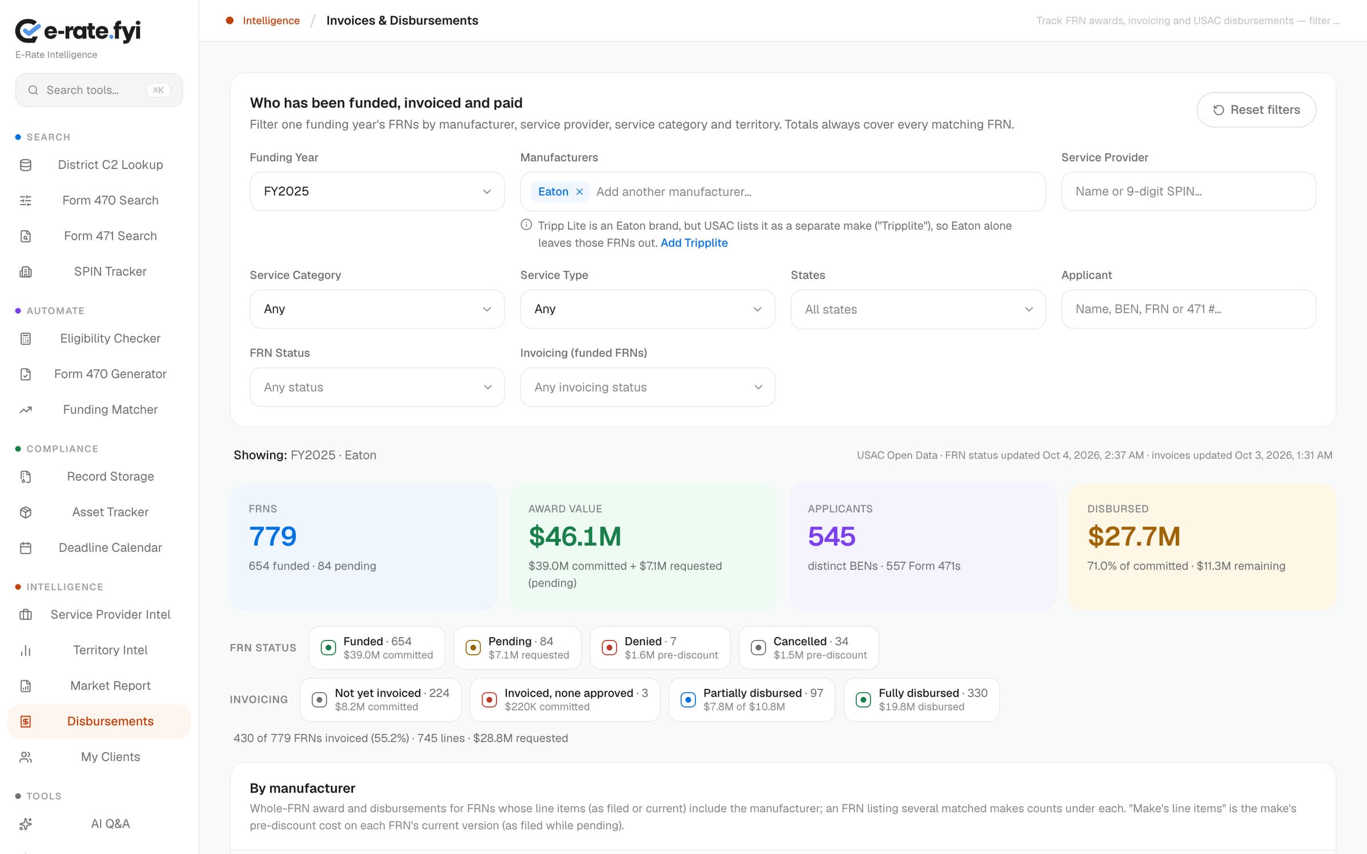This screenshot has height=854, width=1367.
Task: Click the Deadline Calendar icon
Action: [26, 548]
